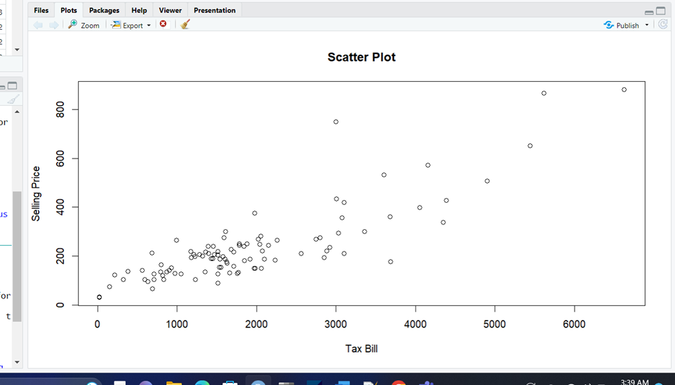Click the Selling Price axis label
Screen dimensions: 675x385
tap(36, 194)
